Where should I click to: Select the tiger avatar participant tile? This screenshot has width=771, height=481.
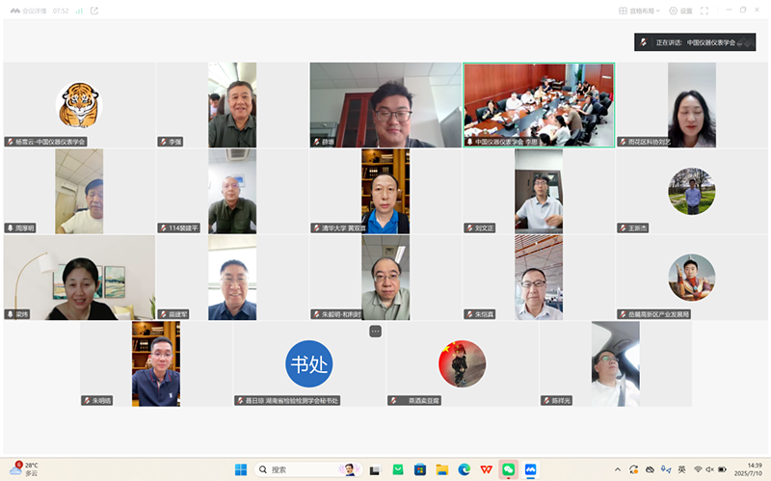(78, 104)
